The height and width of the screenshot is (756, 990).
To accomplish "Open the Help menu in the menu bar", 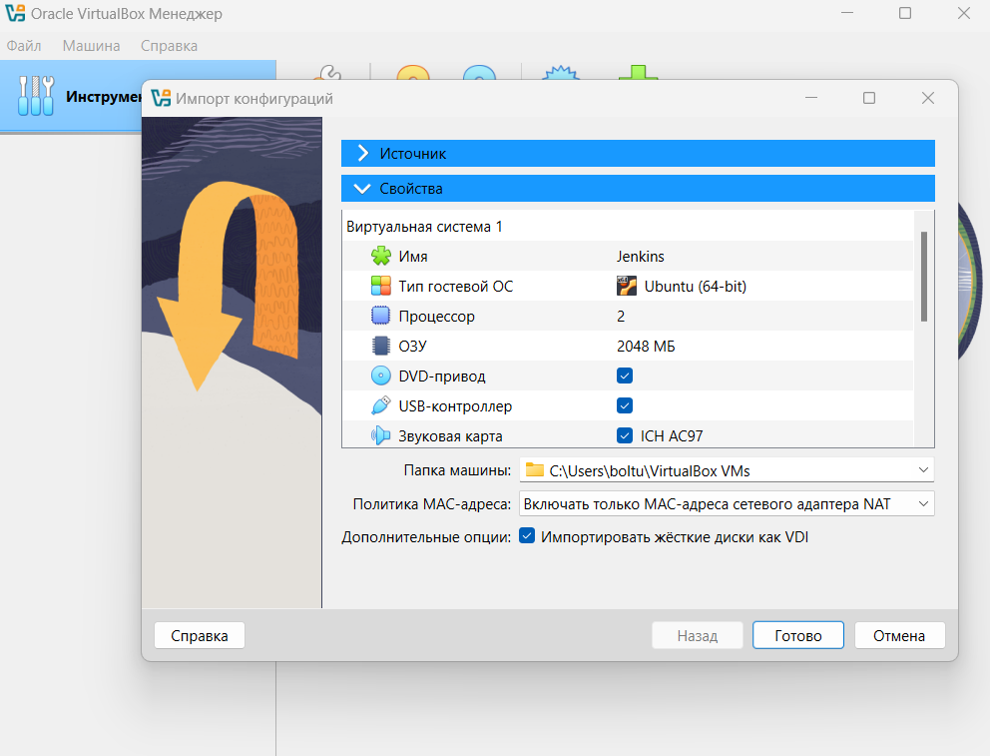I will [169, 46].
